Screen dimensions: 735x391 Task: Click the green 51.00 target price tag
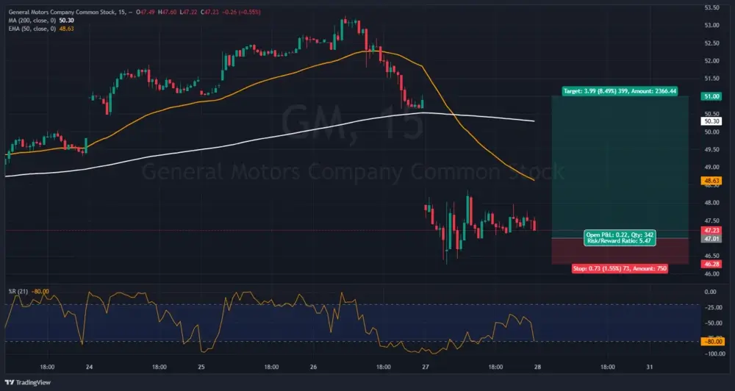pyautogui.click(x=711, y=96)
